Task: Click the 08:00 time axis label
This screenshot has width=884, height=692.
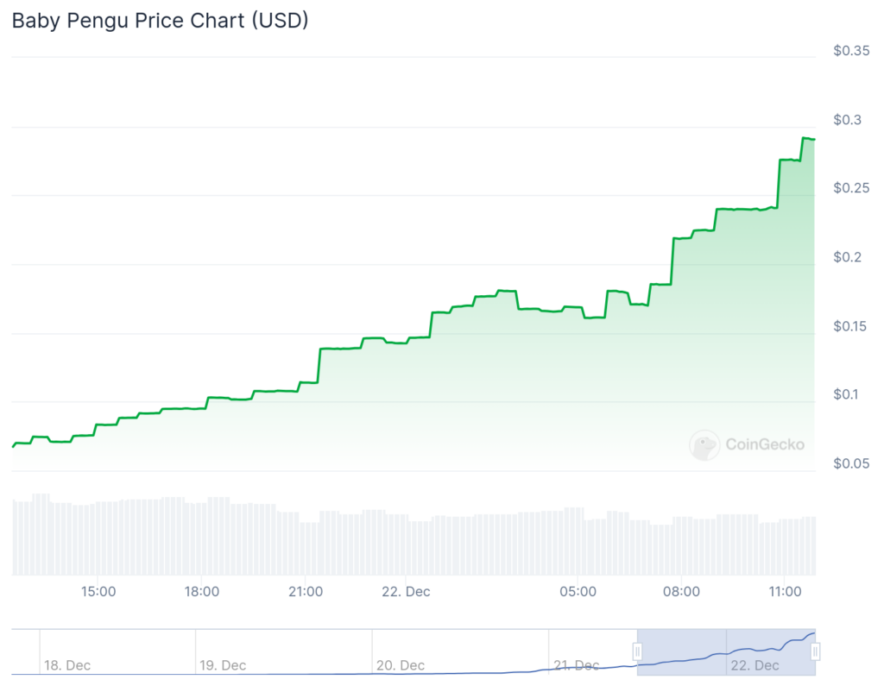Action: tap(681, 592)
